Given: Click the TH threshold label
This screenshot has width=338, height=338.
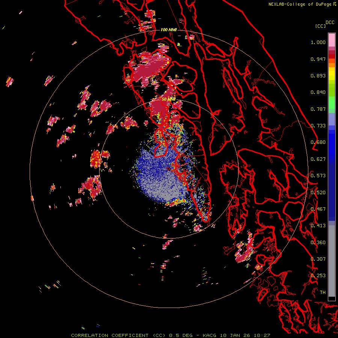Looking at the screenshot, I should point(323,293).
